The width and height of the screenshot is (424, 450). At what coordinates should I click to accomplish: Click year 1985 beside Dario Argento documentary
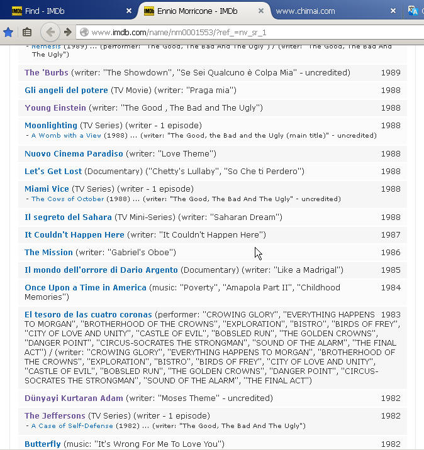(391, 270)
